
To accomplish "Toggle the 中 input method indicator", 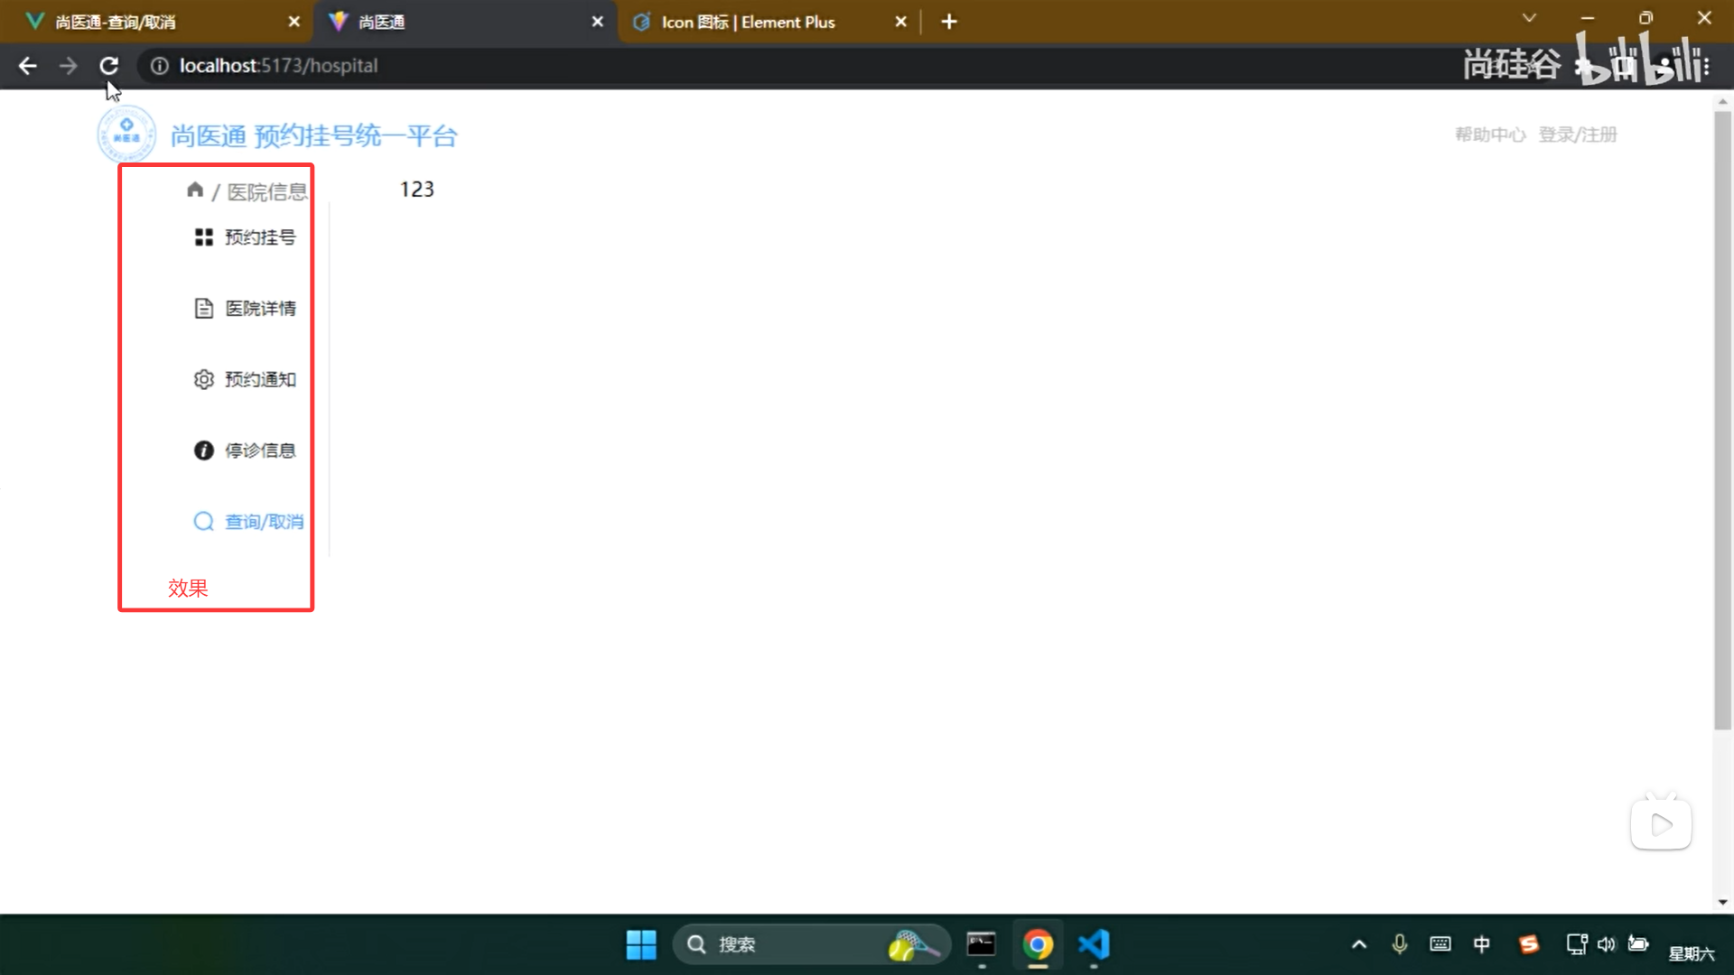I will [1482, 944].
